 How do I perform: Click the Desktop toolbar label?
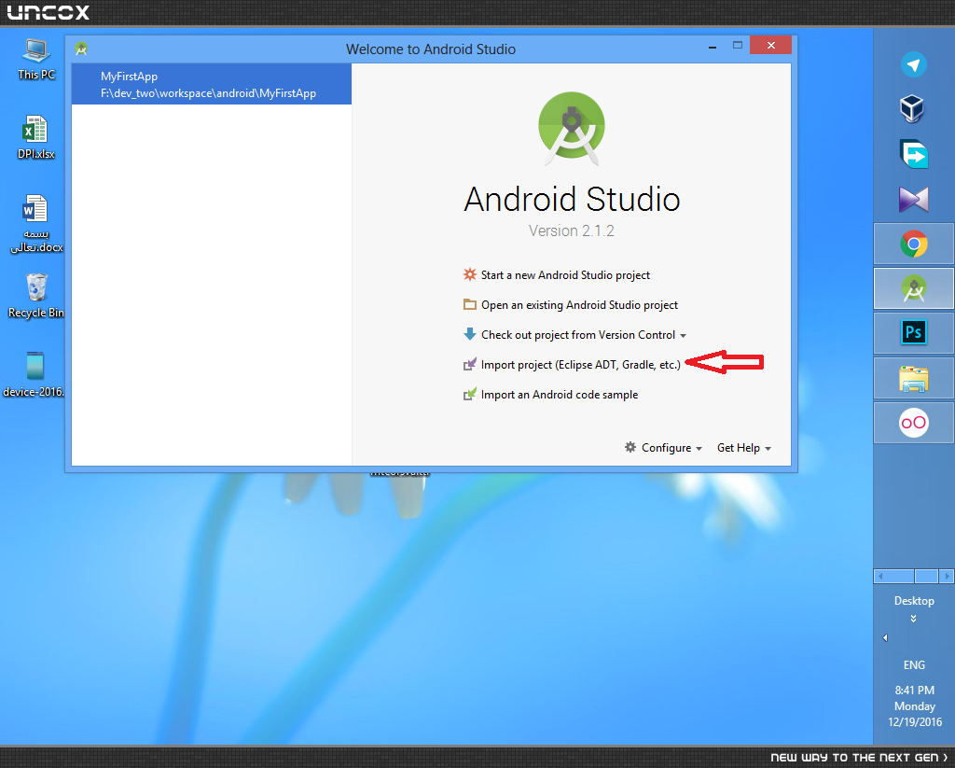tap(914, 600)
